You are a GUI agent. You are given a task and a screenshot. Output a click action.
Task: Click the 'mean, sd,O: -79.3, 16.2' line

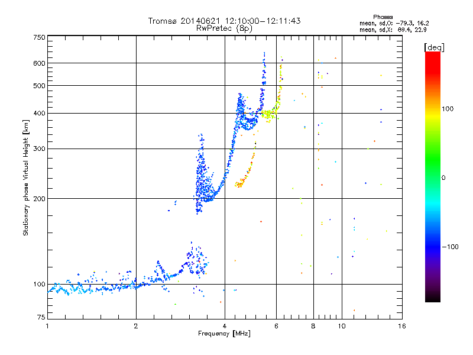click(394, 23)
